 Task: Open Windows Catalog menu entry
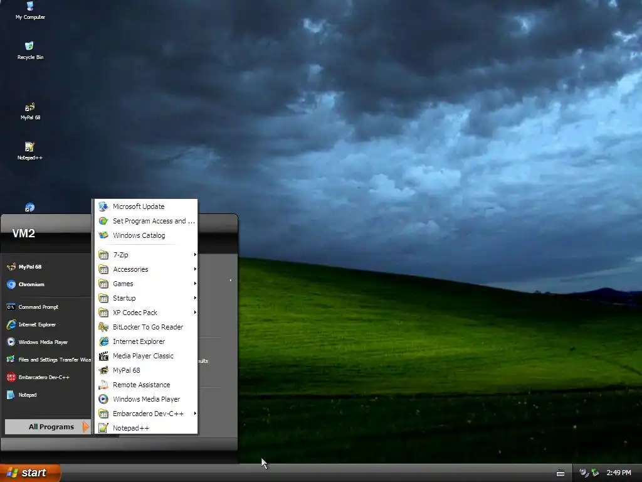146,235
